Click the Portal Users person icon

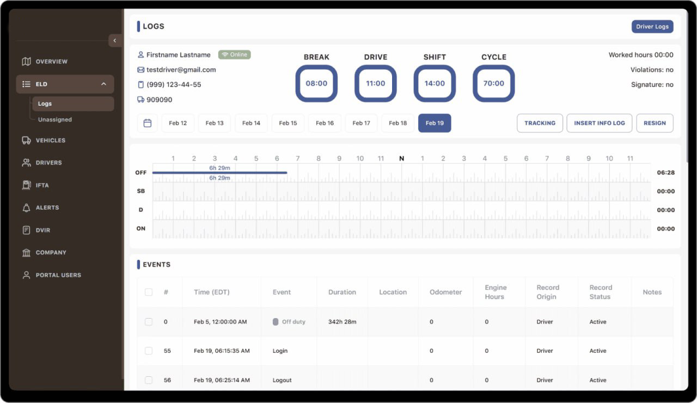(x=26, y=275)
